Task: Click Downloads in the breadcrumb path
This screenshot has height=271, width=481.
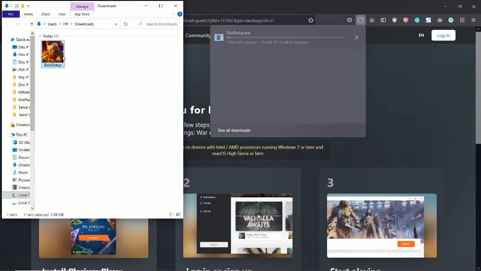Action: point(84,24)
